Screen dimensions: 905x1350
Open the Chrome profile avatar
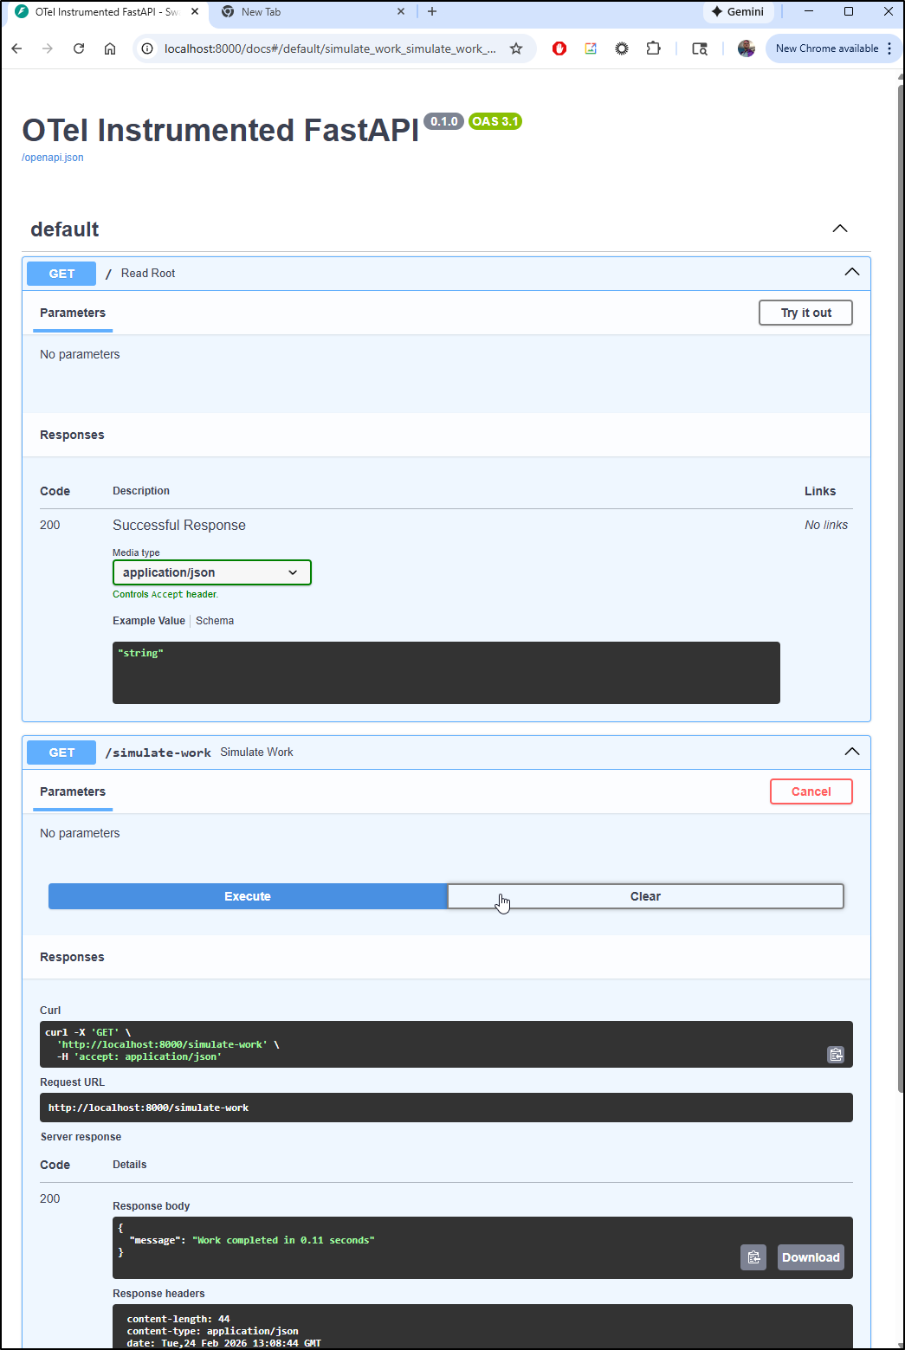coord(746,48)
